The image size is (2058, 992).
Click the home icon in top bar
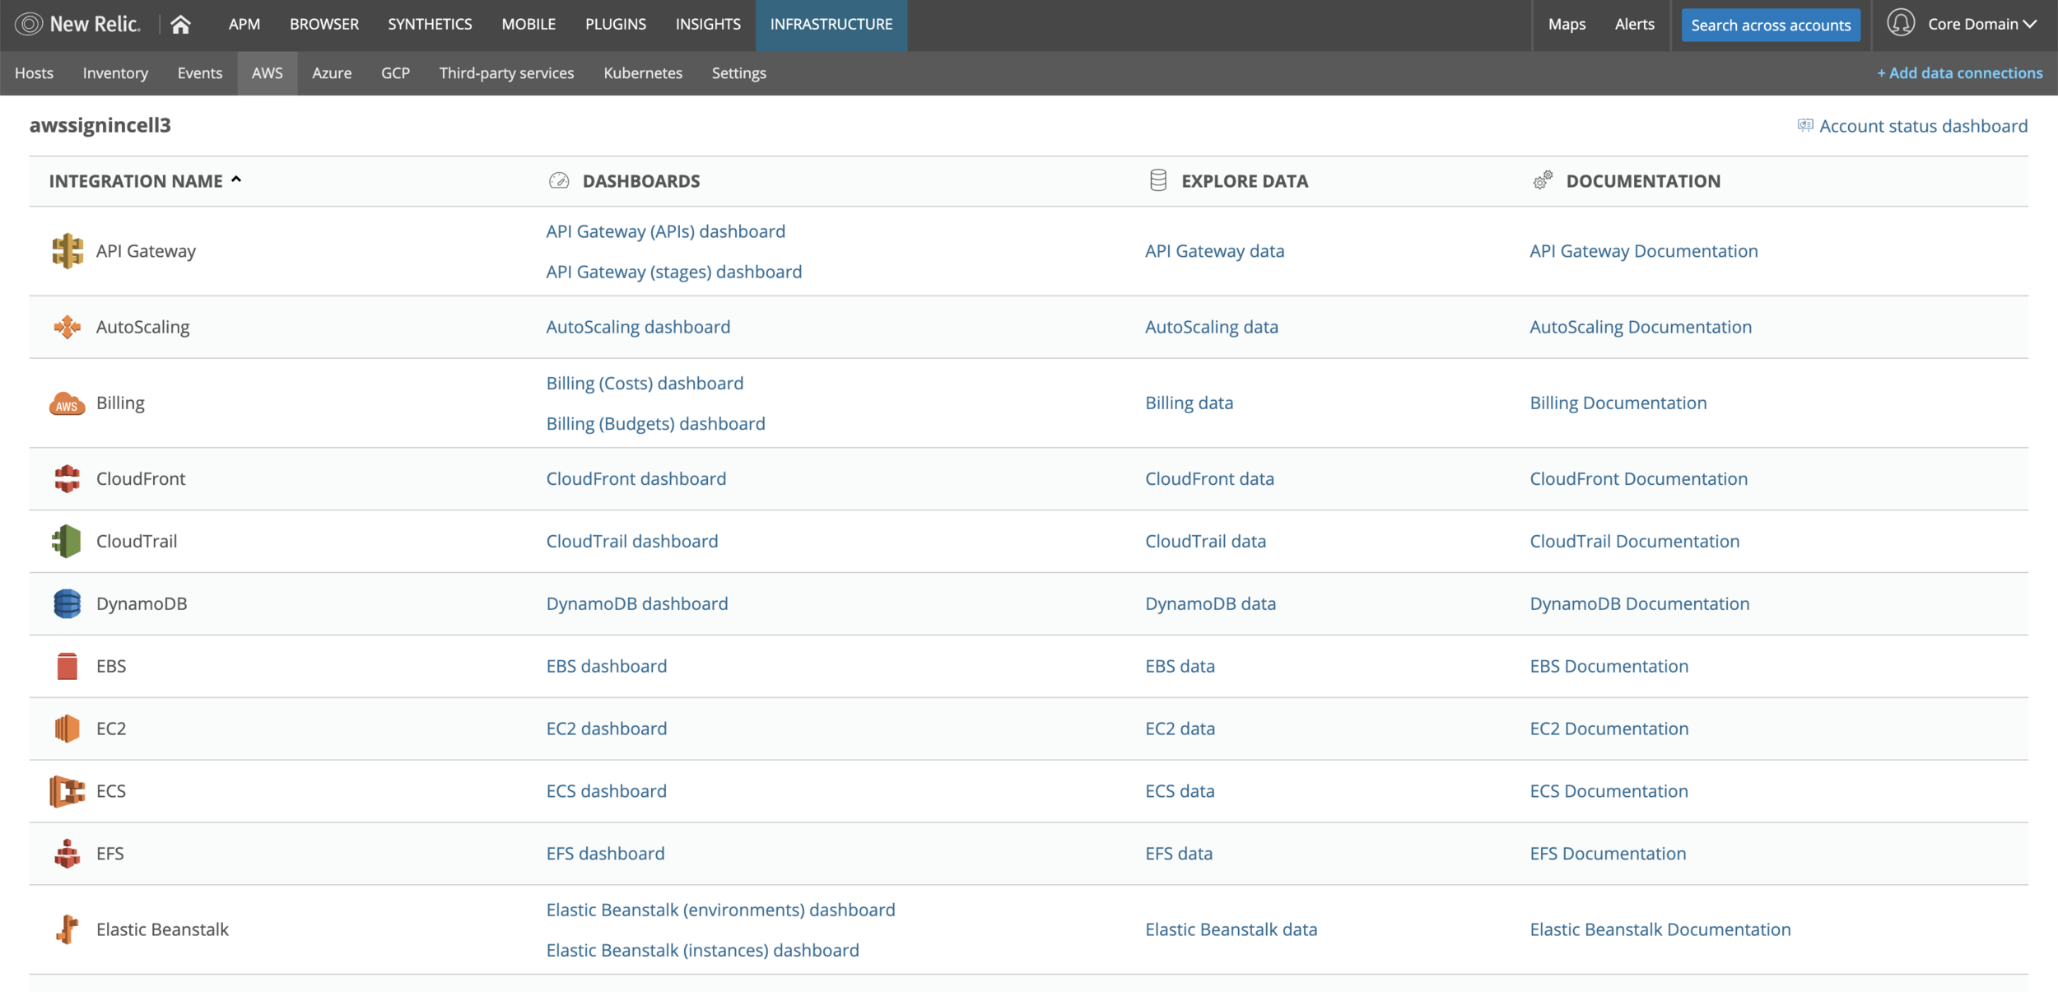coord(180,25)
